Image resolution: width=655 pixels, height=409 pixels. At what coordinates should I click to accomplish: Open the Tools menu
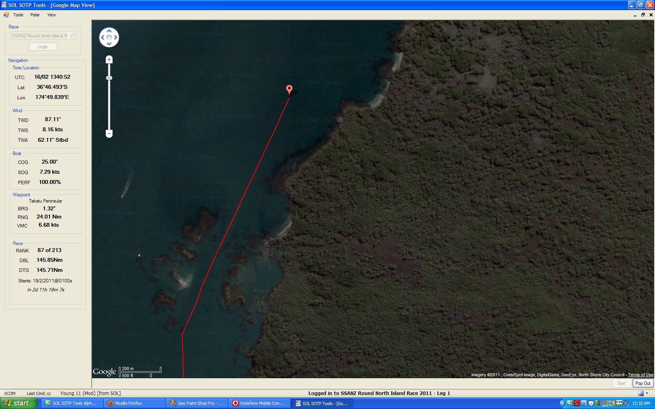tap(18, 15)
